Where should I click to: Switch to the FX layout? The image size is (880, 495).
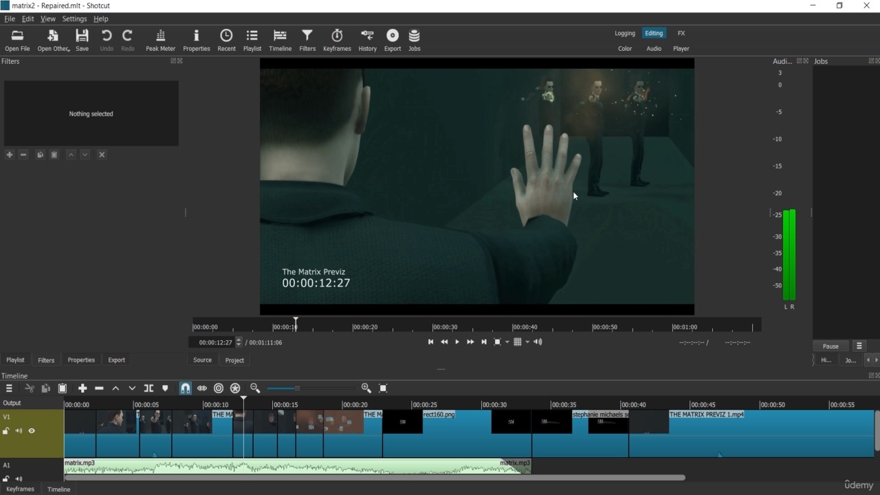(681, 33)
